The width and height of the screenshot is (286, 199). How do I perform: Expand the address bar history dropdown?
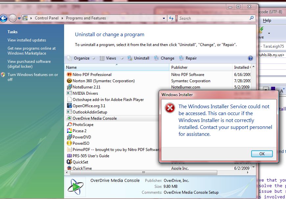click(x=164, y=18)
